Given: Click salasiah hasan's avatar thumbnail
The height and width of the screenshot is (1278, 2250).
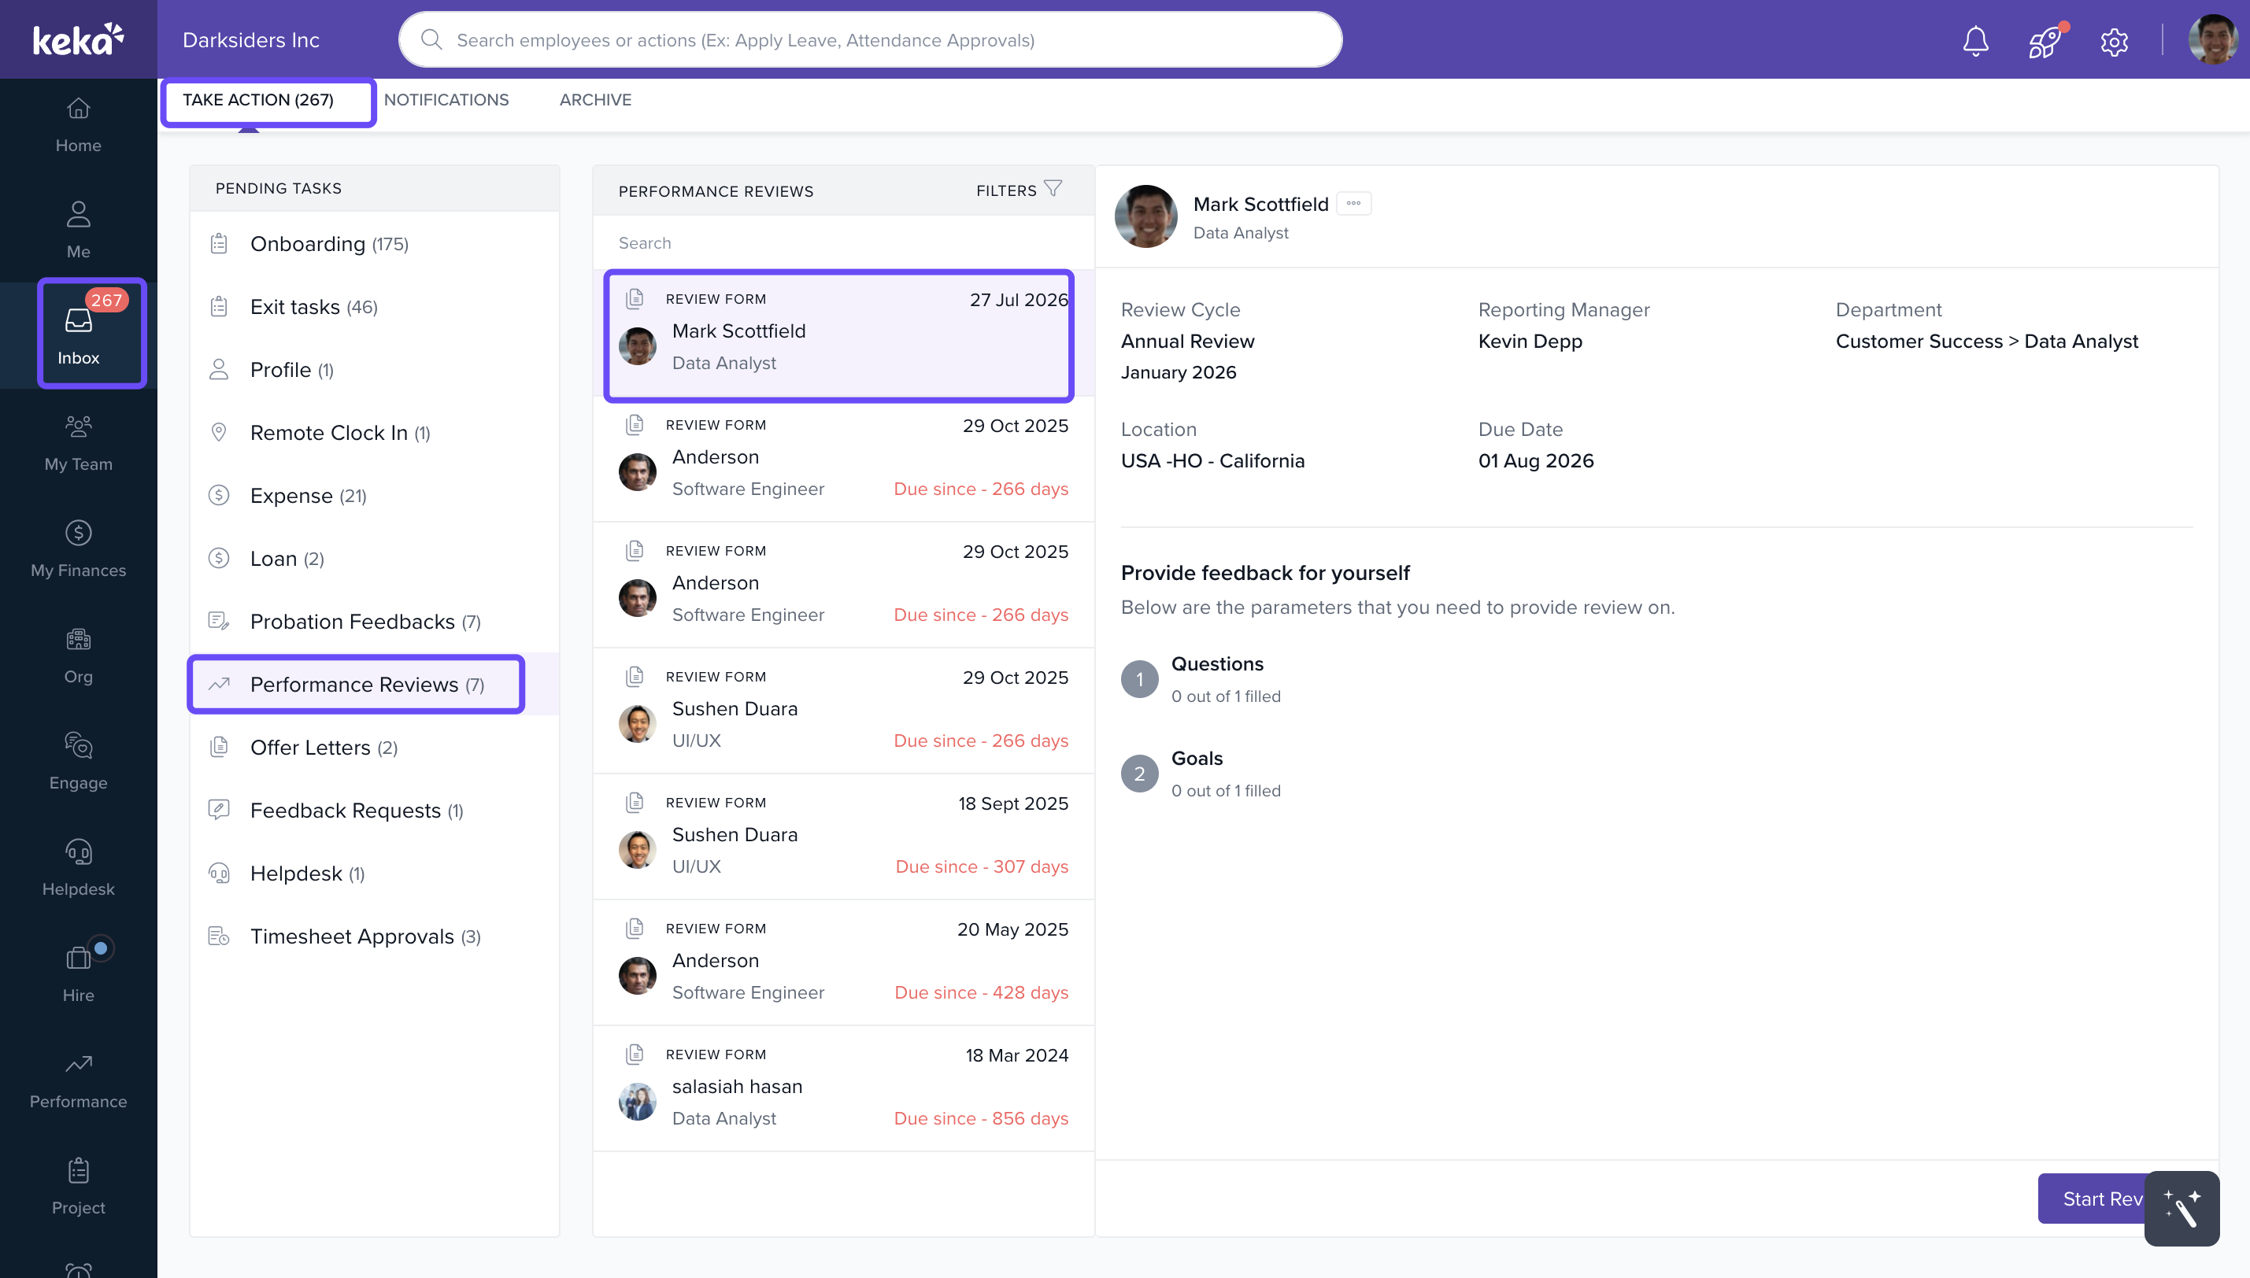Looking at the screenshot, I should pyautogui.click(x=638, y=1102).
